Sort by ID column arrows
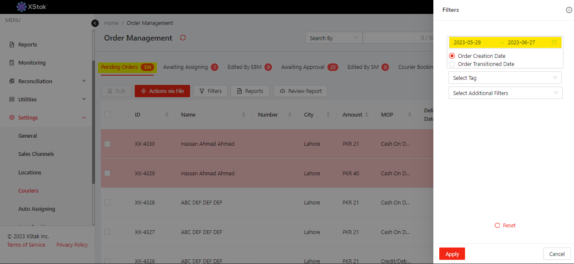574x264 pixels. 167,115
